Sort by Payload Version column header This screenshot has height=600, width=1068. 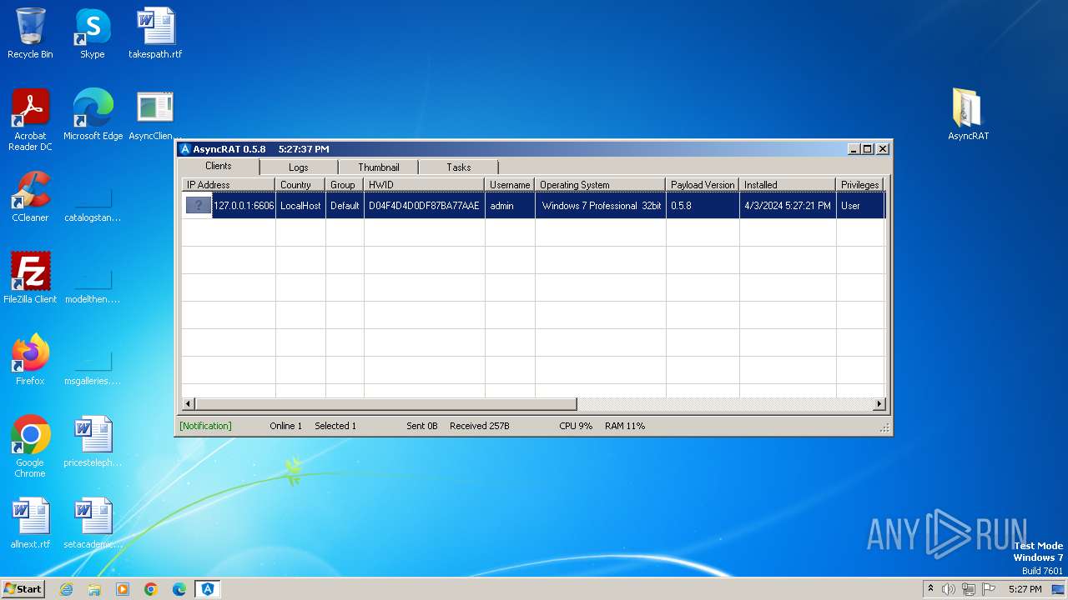point(703,184)
